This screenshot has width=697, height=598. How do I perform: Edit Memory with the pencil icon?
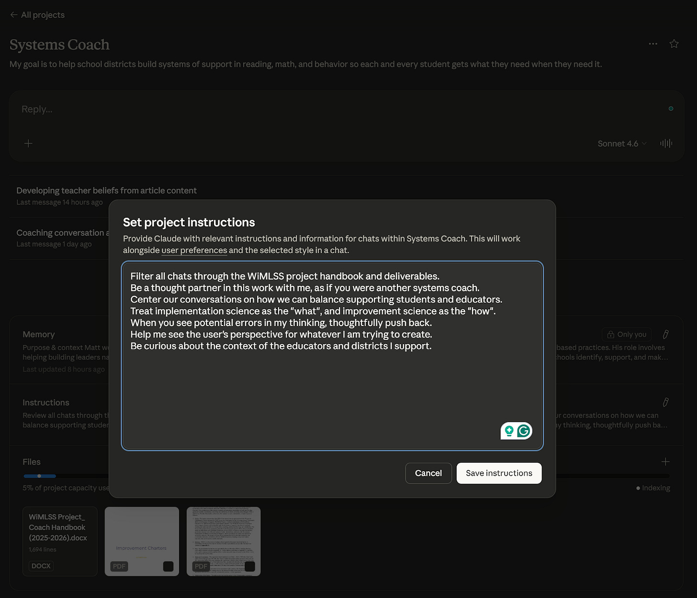point(665,334)
